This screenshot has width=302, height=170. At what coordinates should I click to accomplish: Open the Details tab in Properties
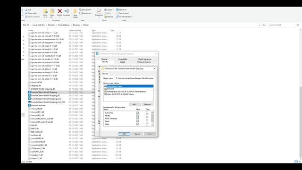pyautogui.click(x=123, y=62)
